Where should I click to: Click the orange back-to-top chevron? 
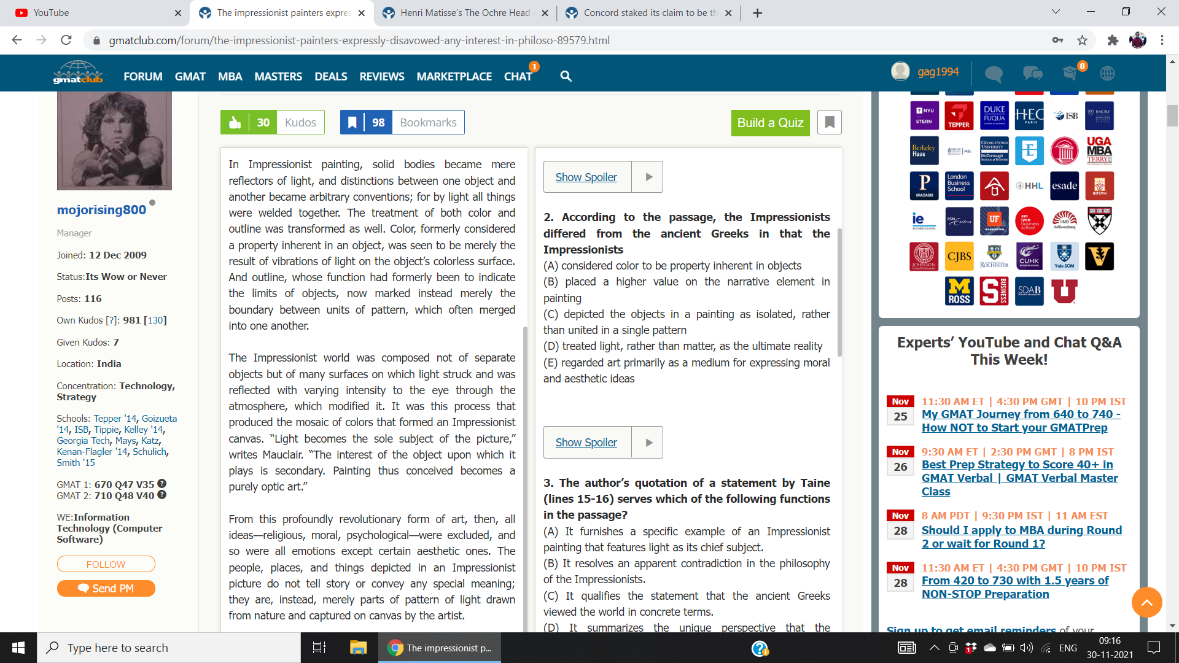[1147, 602]
